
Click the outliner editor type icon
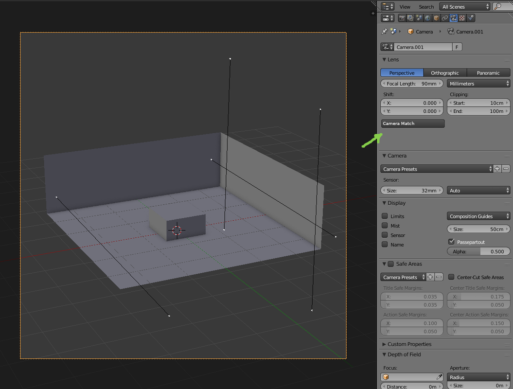click(x=388, y=6)
